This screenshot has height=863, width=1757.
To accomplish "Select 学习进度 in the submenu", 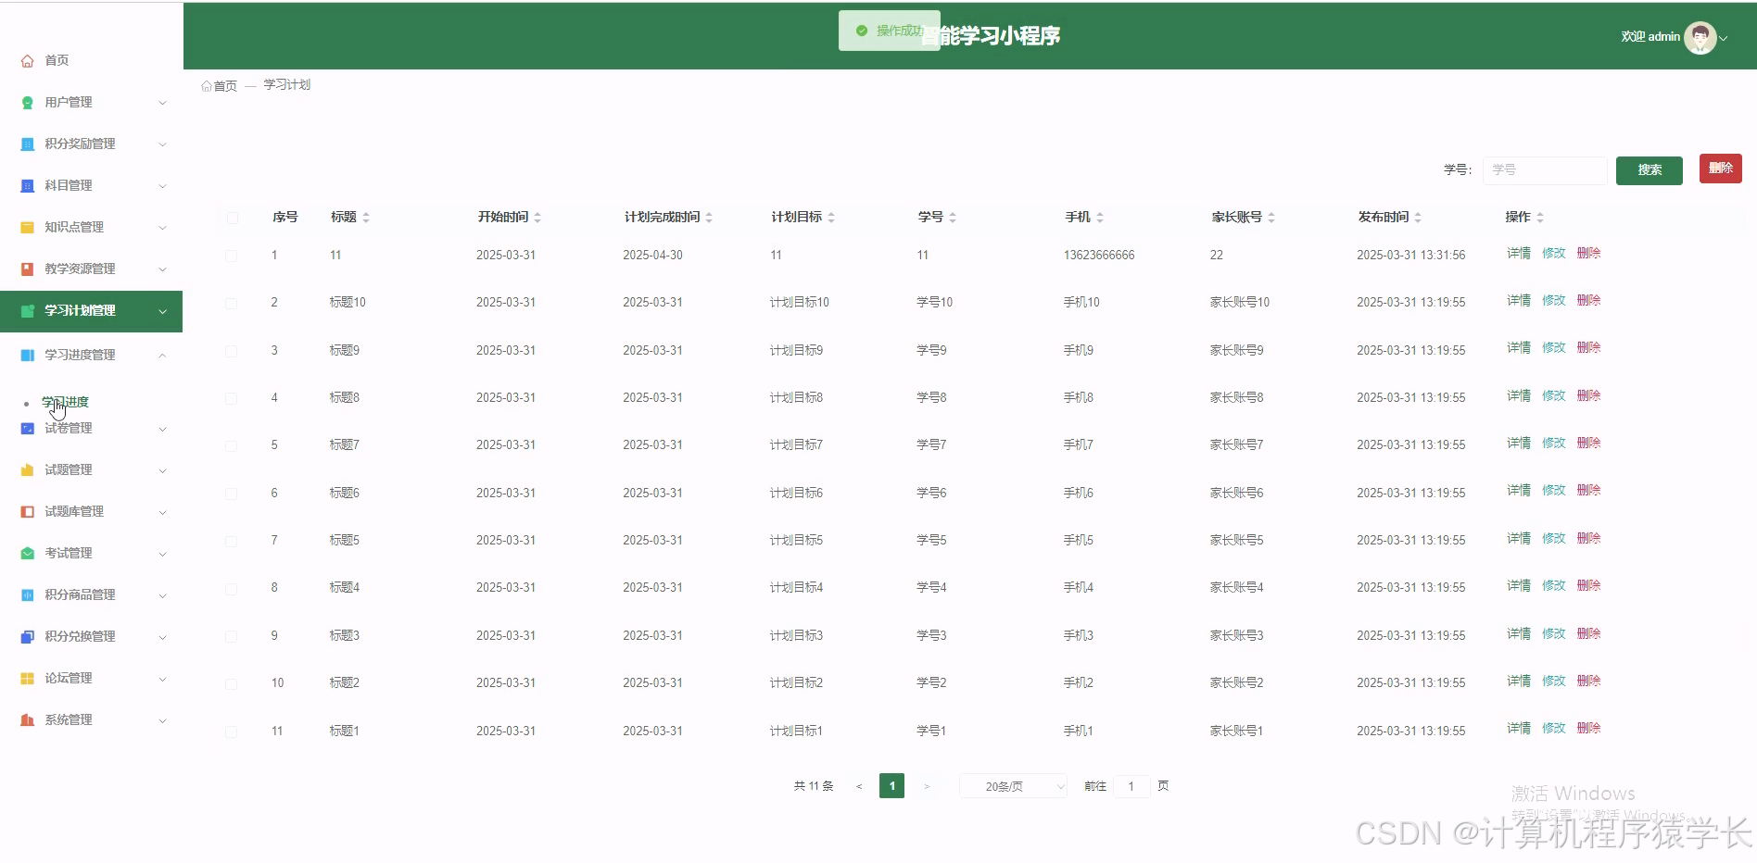I will 65,401.
